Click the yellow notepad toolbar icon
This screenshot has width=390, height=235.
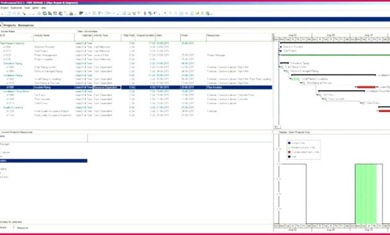197,14
